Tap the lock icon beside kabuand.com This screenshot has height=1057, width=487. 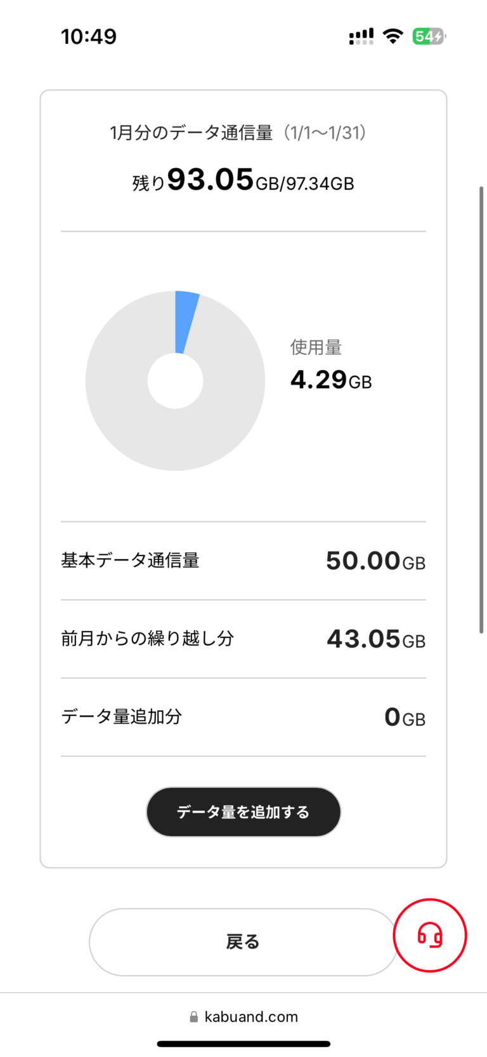point(193,1017)
